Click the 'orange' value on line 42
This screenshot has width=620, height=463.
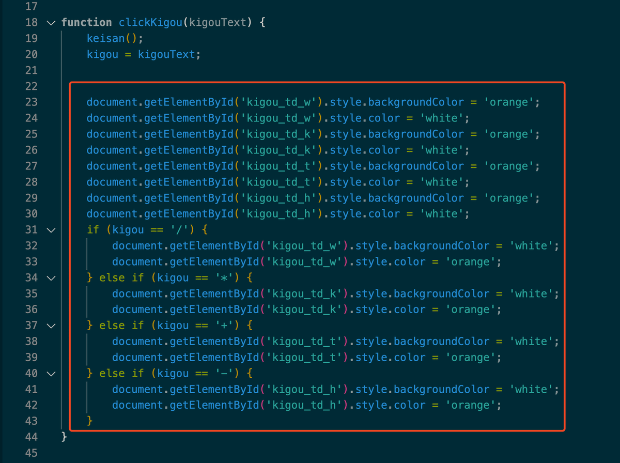471,406
